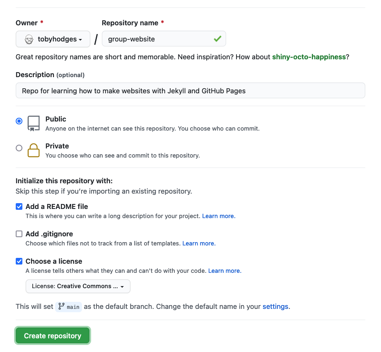Open Learn more link for .gitignore

[x=199, y=243]
